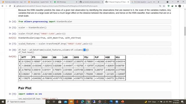Close the random_forest_exercise tab
Image resolution: width=186 pixels, height=104 pixels.
(x=102, y=2)
